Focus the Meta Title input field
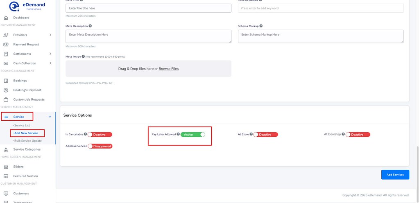 pyautogui.click(x=149, y=8)
